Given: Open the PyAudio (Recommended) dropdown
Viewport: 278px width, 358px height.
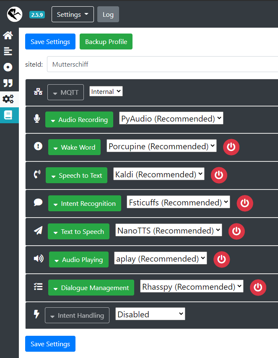Looking at the screenshot, I should [171, 118].
